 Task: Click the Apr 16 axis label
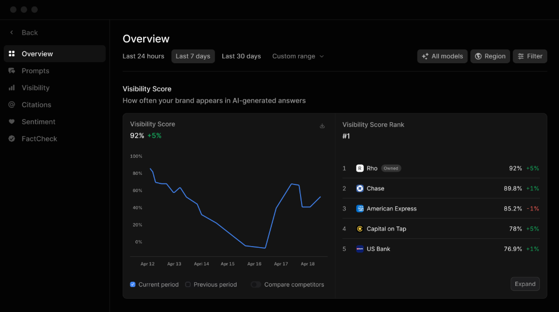point(254,264)
